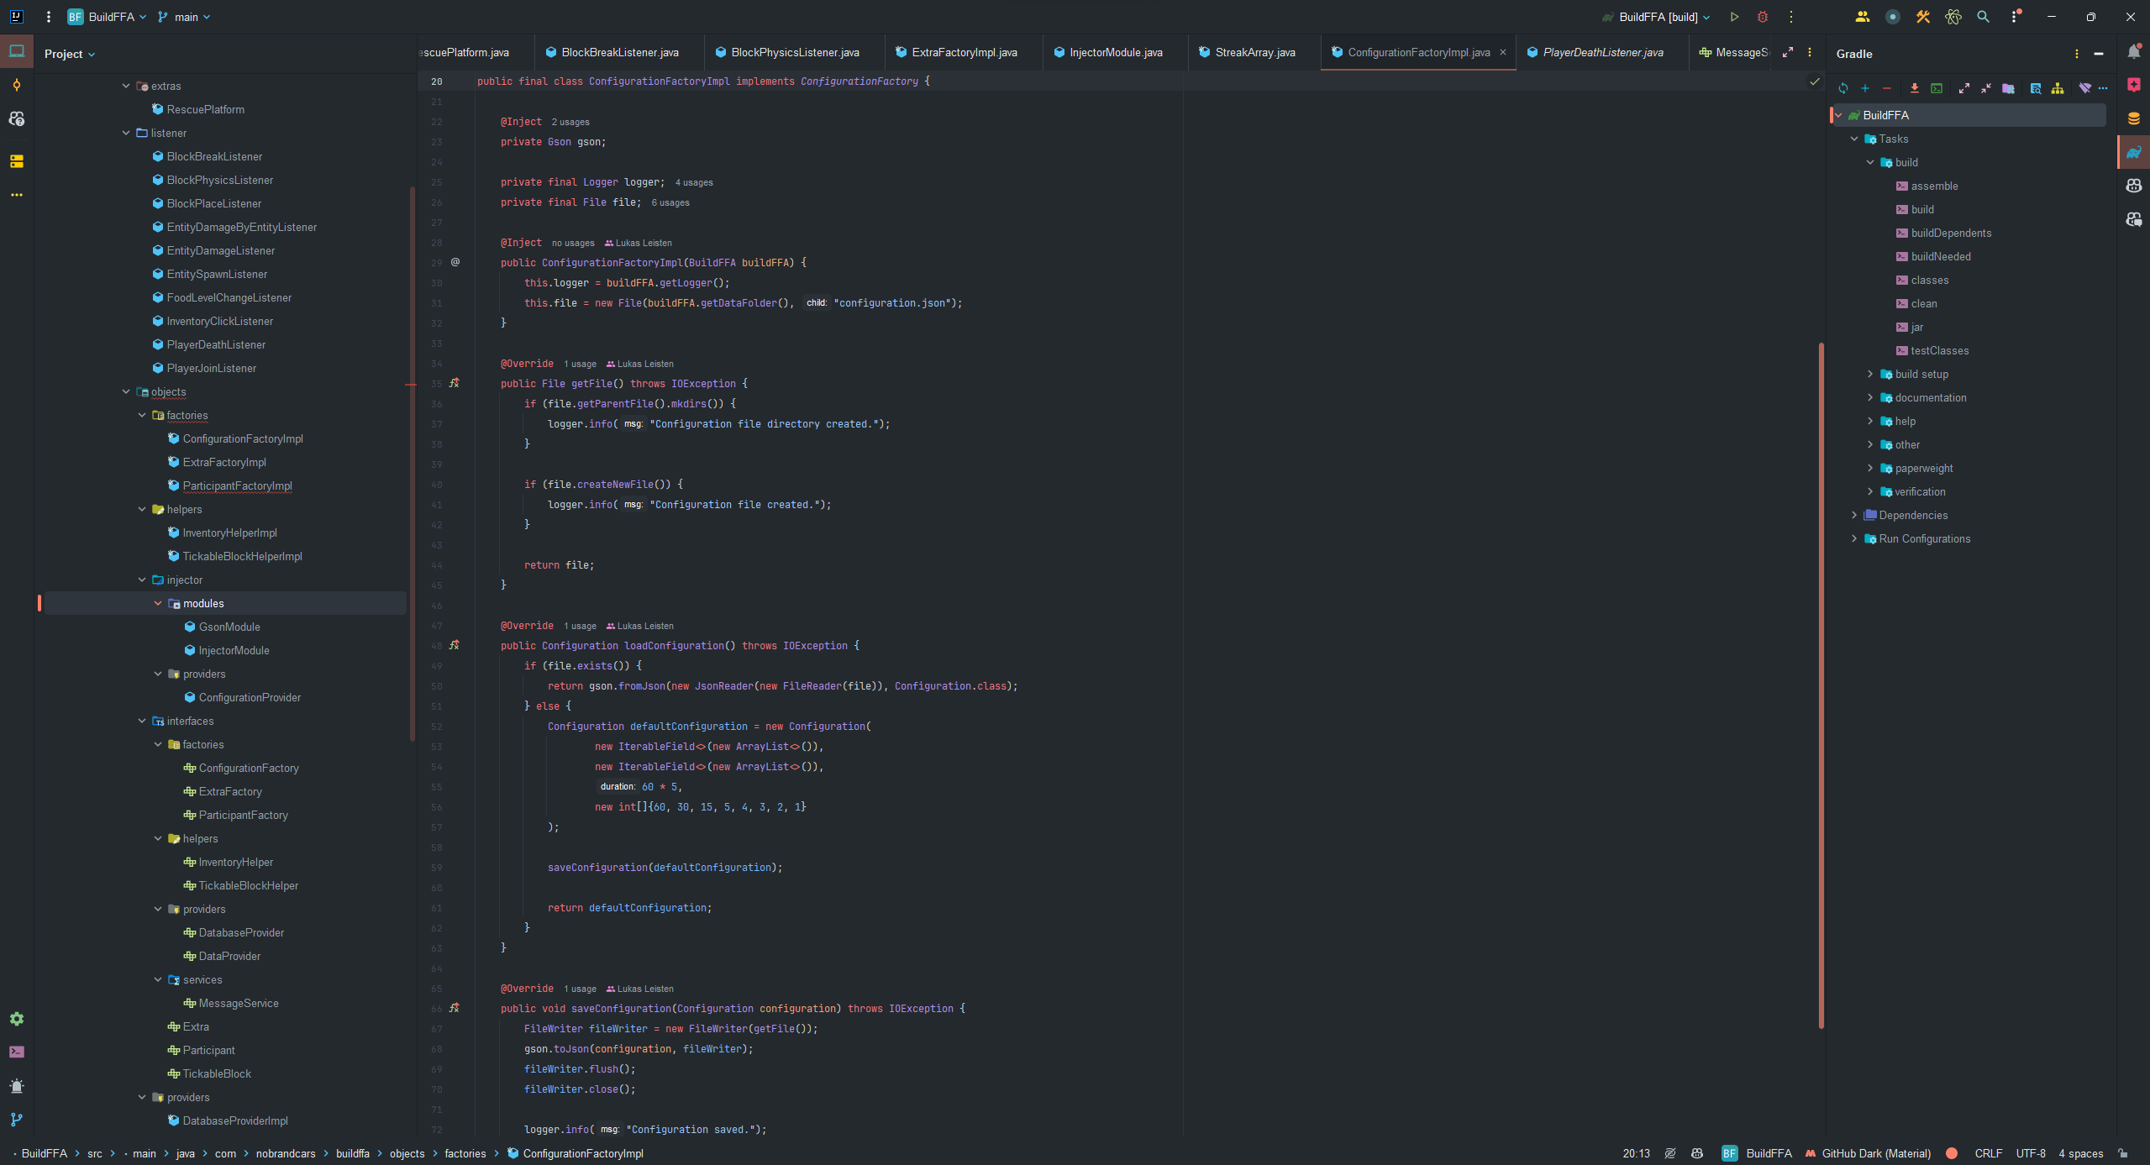This screenshot has height=1165, width=2150.
Task: Click the Gradle sync/reload projects icon
Action: (x=1843, y=88)
